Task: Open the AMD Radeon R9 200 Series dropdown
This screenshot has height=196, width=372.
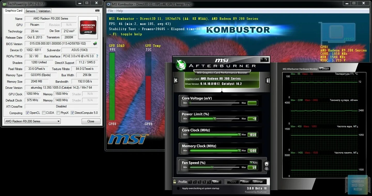Action: (x=33, y=121)
